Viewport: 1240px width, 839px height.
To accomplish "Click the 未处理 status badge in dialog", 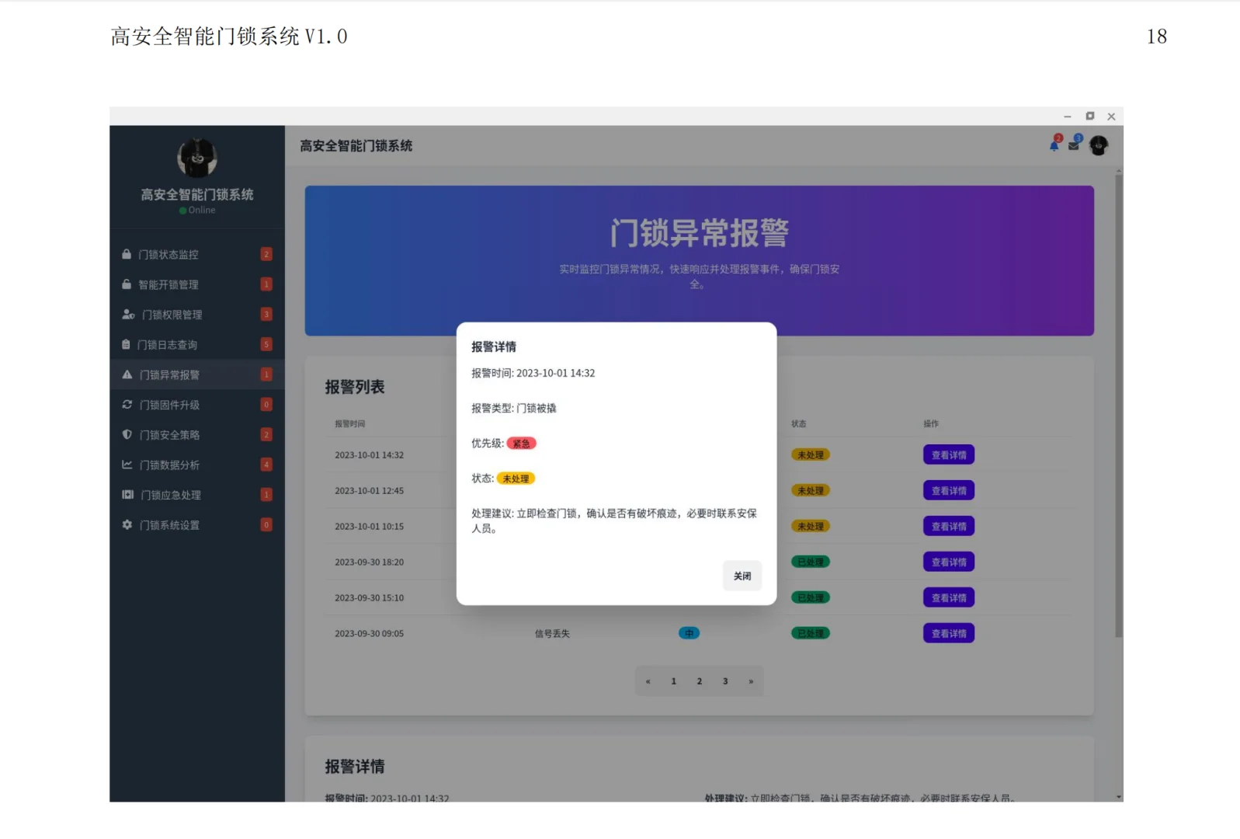I will 516,479.
